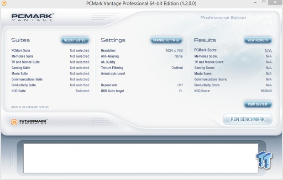Click the Productivity Score label
Viewport: 283px width, 180px height.
(x=207, y=85)
